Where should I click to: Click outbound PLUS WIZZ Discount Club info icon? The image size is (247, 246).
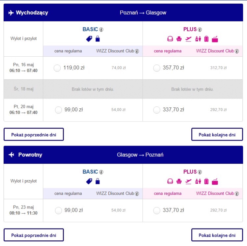237,51
